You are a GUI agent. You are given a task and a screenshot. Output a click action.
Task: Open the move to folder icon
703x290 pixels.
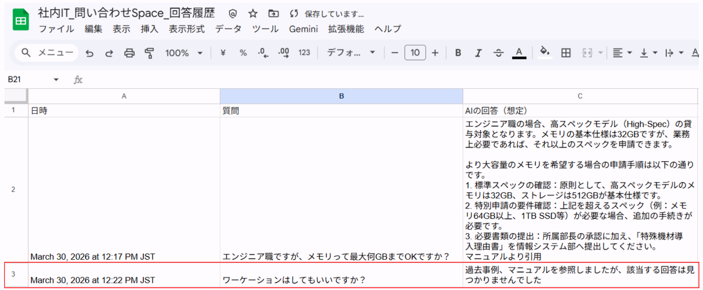(273, 14)
